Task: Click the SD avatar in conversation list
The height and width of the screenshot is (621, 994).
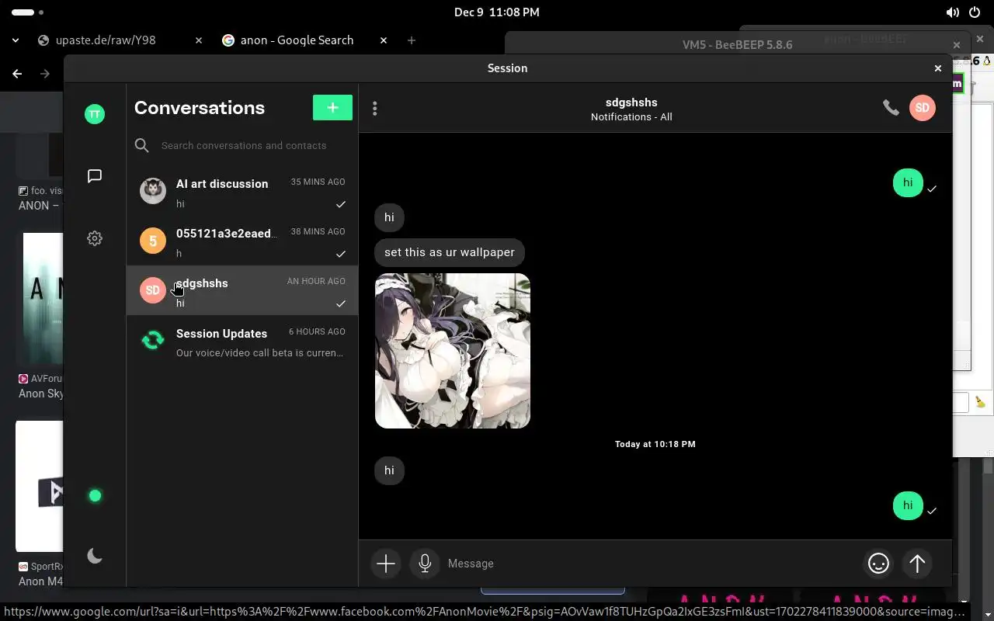Action: (153, 290)
